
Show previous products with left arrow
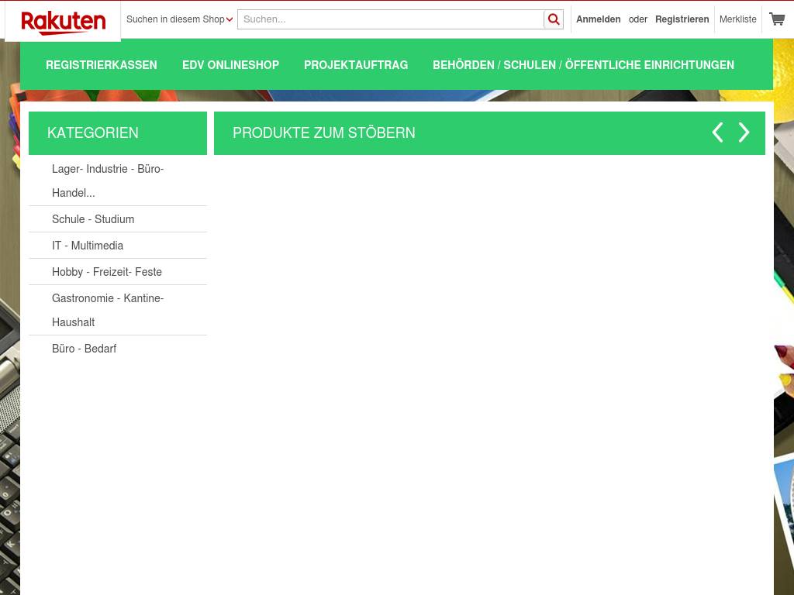click(718, 133)
